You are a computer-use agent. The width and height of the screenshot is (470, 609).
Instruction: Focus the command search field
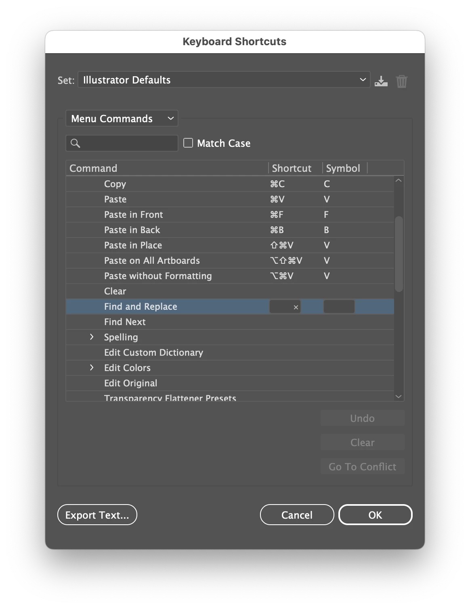point(122,143)
